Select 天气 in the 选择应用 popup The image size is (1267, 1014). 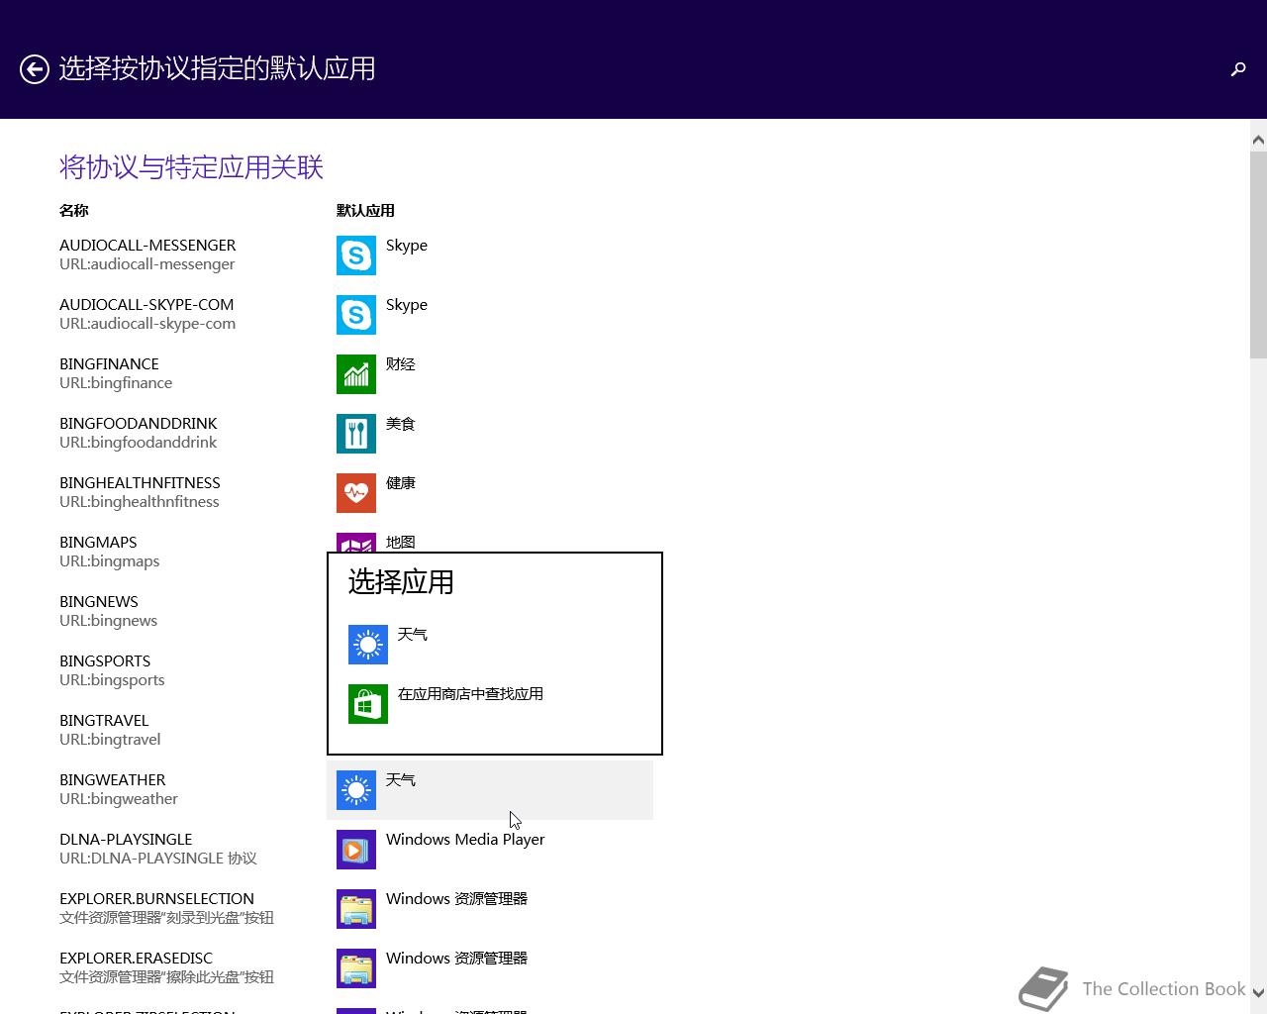[x=413, y=634]
